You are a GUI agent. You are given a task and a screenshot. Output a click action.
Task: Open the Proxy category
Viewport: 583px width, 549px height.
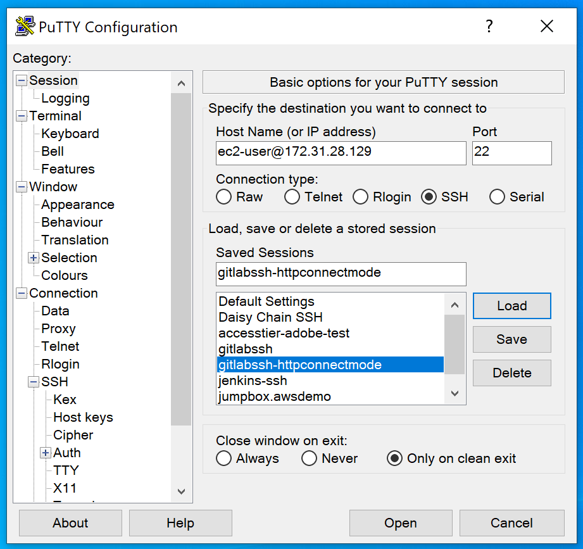(58, 329)
